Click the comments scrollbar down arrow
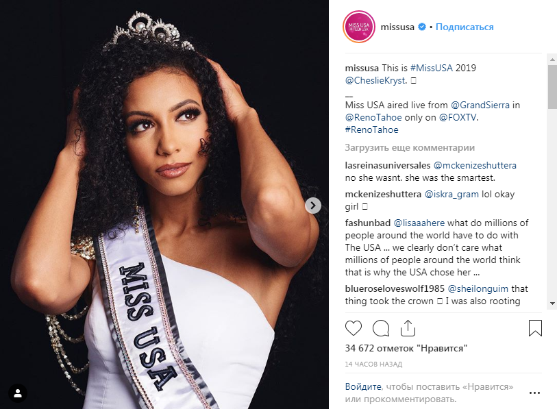557x409 pixels. [x=552, y=303]
